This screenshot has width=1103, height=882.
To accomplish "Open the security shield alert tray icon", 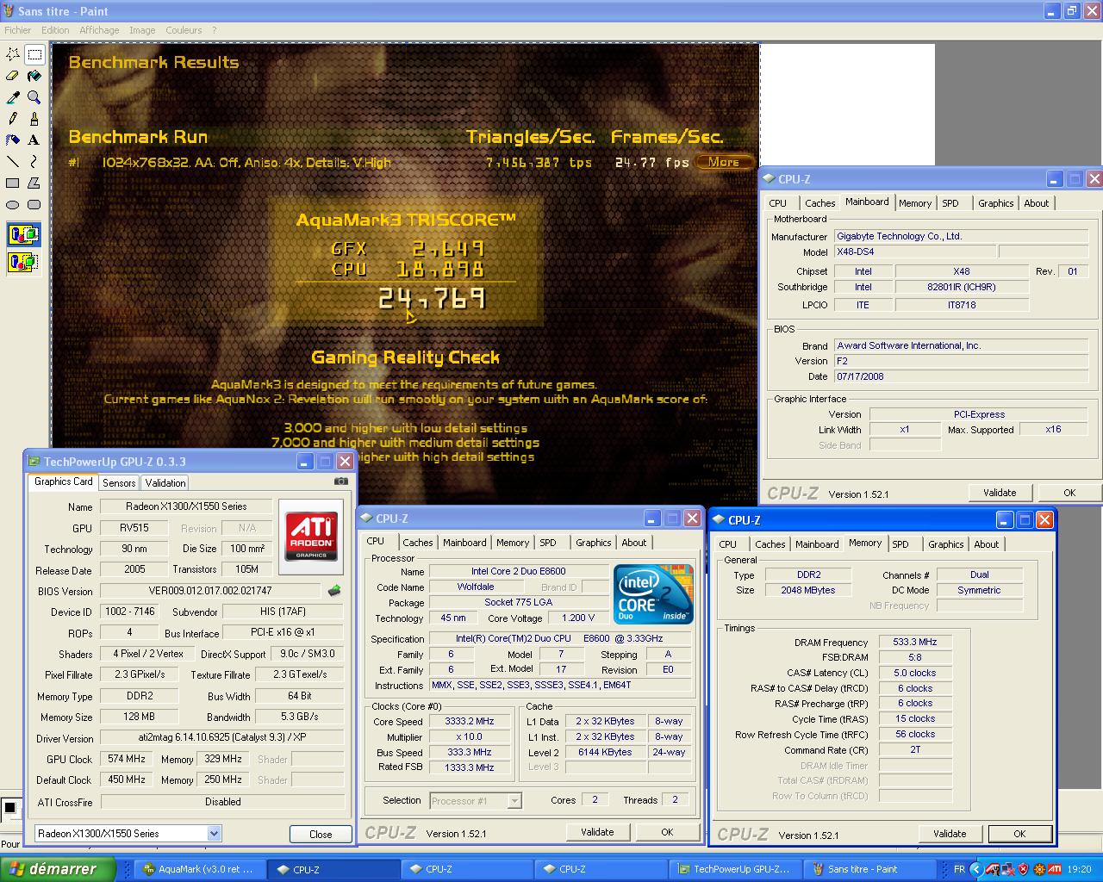I will point(1023,869).
